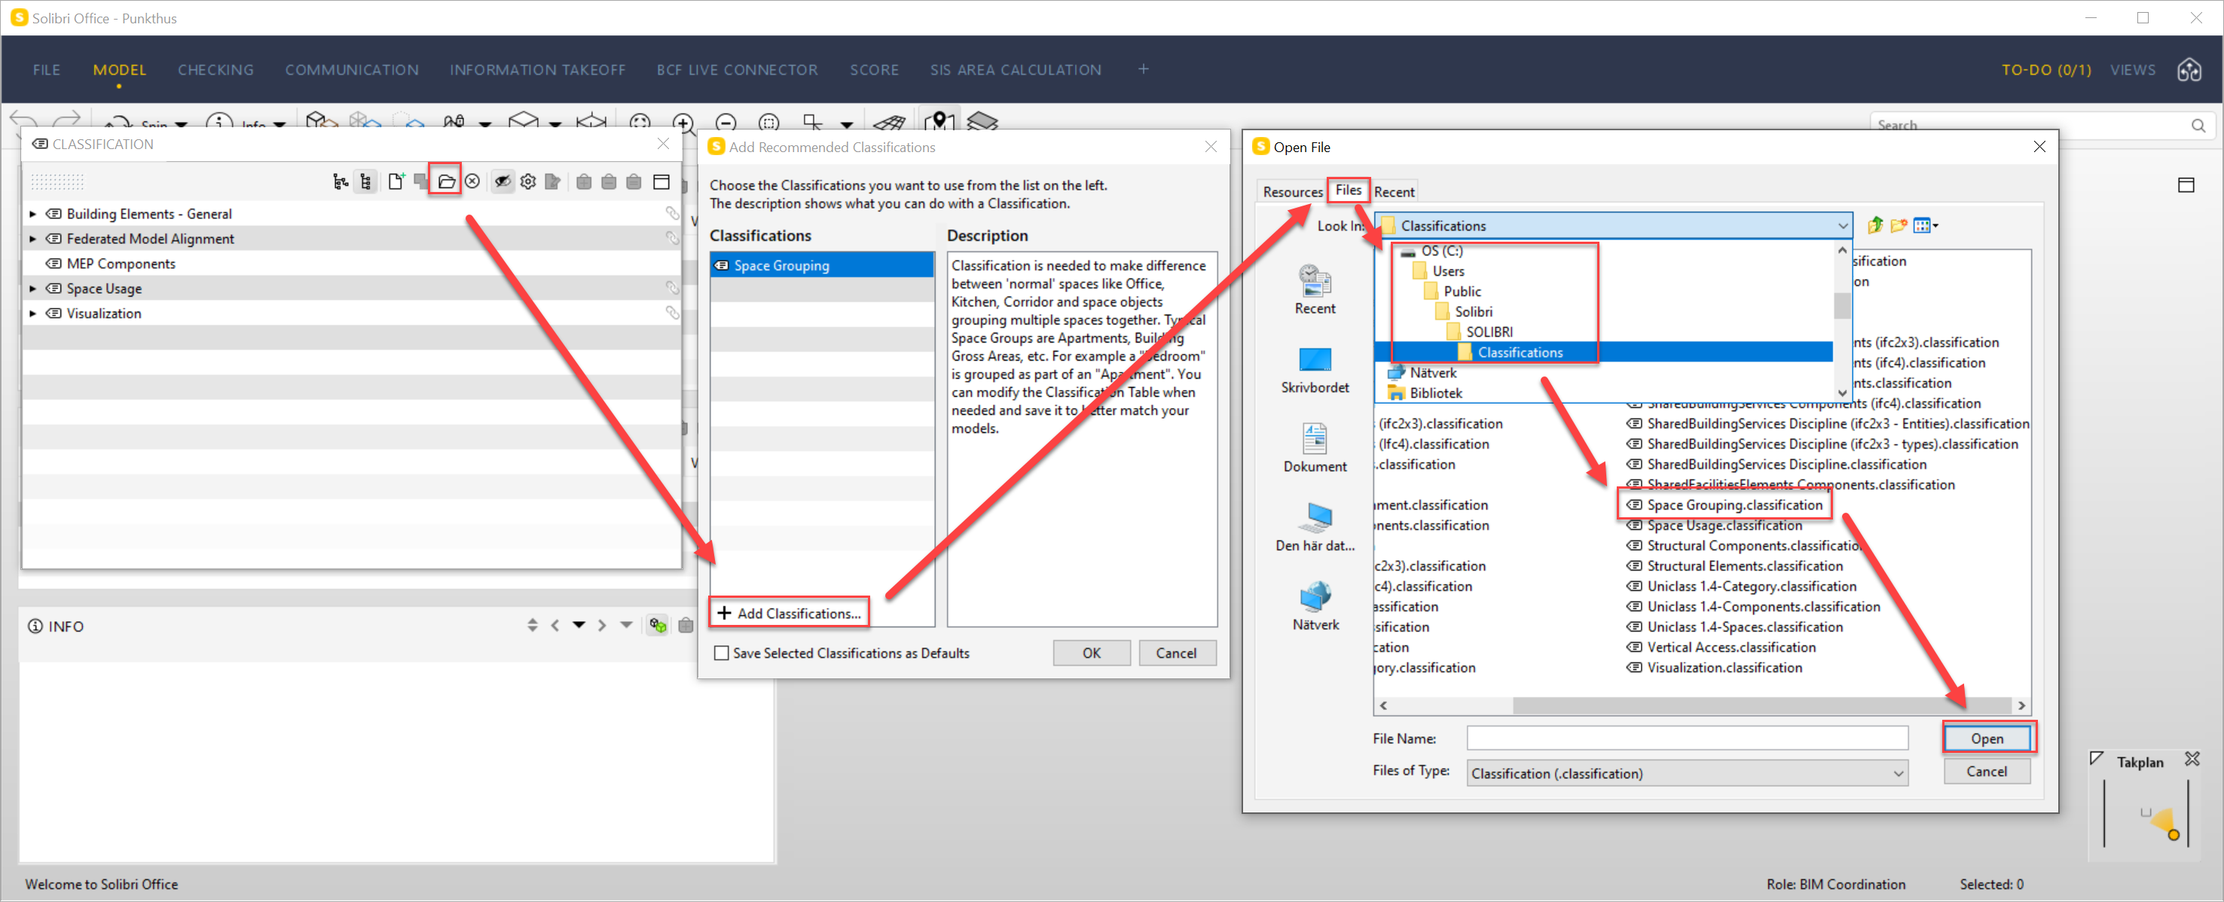Open the BCF LIVE CONNECTOR tab

tap(737, 70)
